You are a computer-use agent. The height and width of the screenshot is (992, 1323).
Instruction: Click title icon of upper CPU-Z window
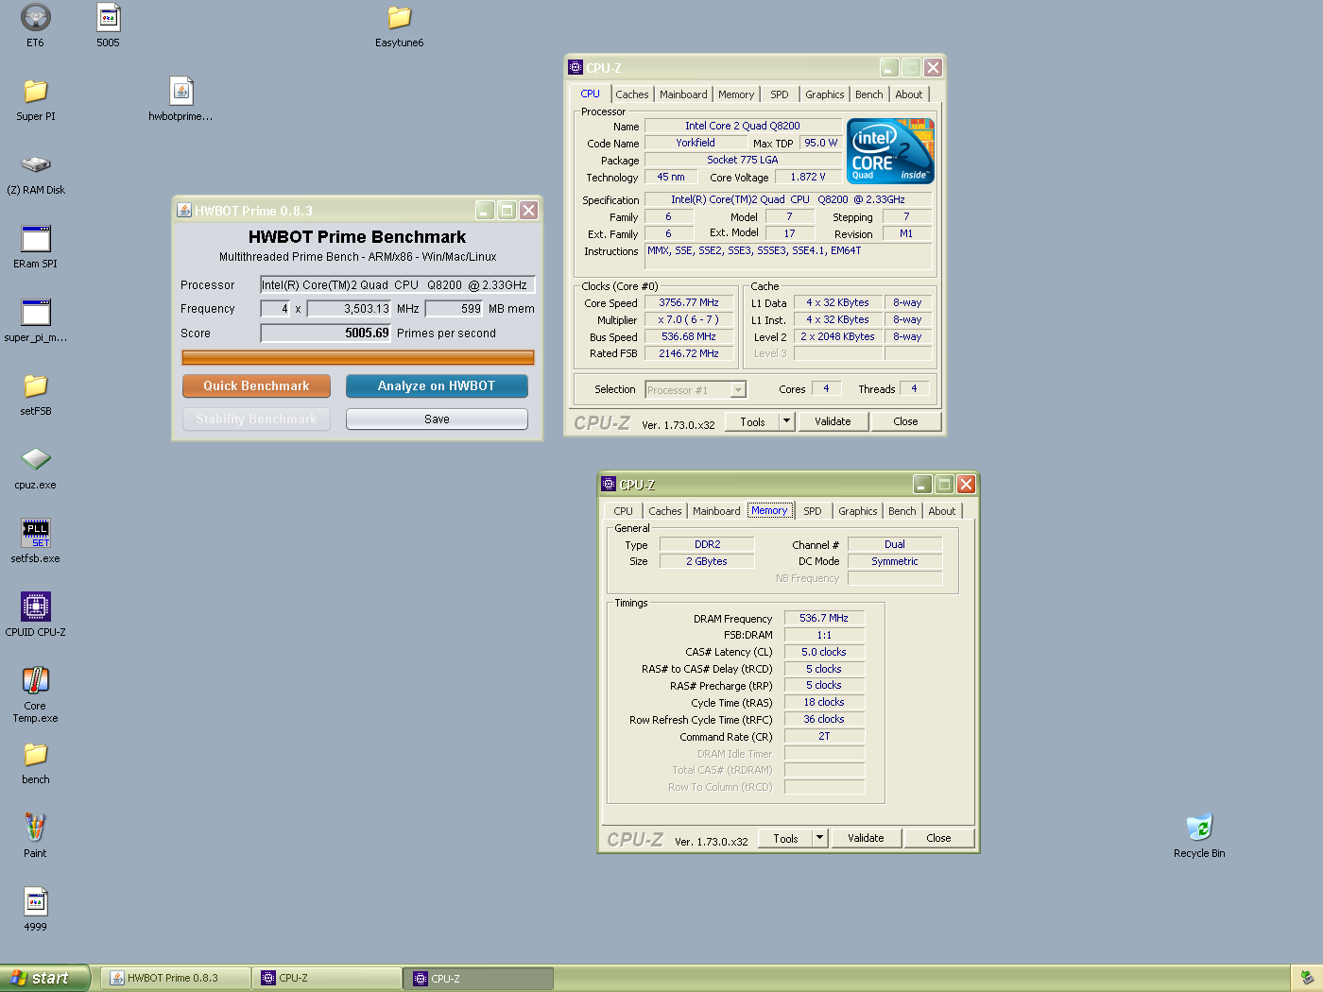[x=575, y=67]
